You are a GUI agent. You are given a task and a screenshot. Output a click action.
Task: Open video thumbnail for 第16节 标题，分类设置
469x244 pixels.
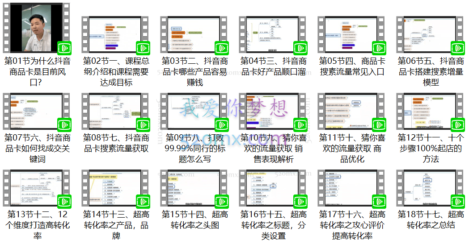tap(272, 188)
